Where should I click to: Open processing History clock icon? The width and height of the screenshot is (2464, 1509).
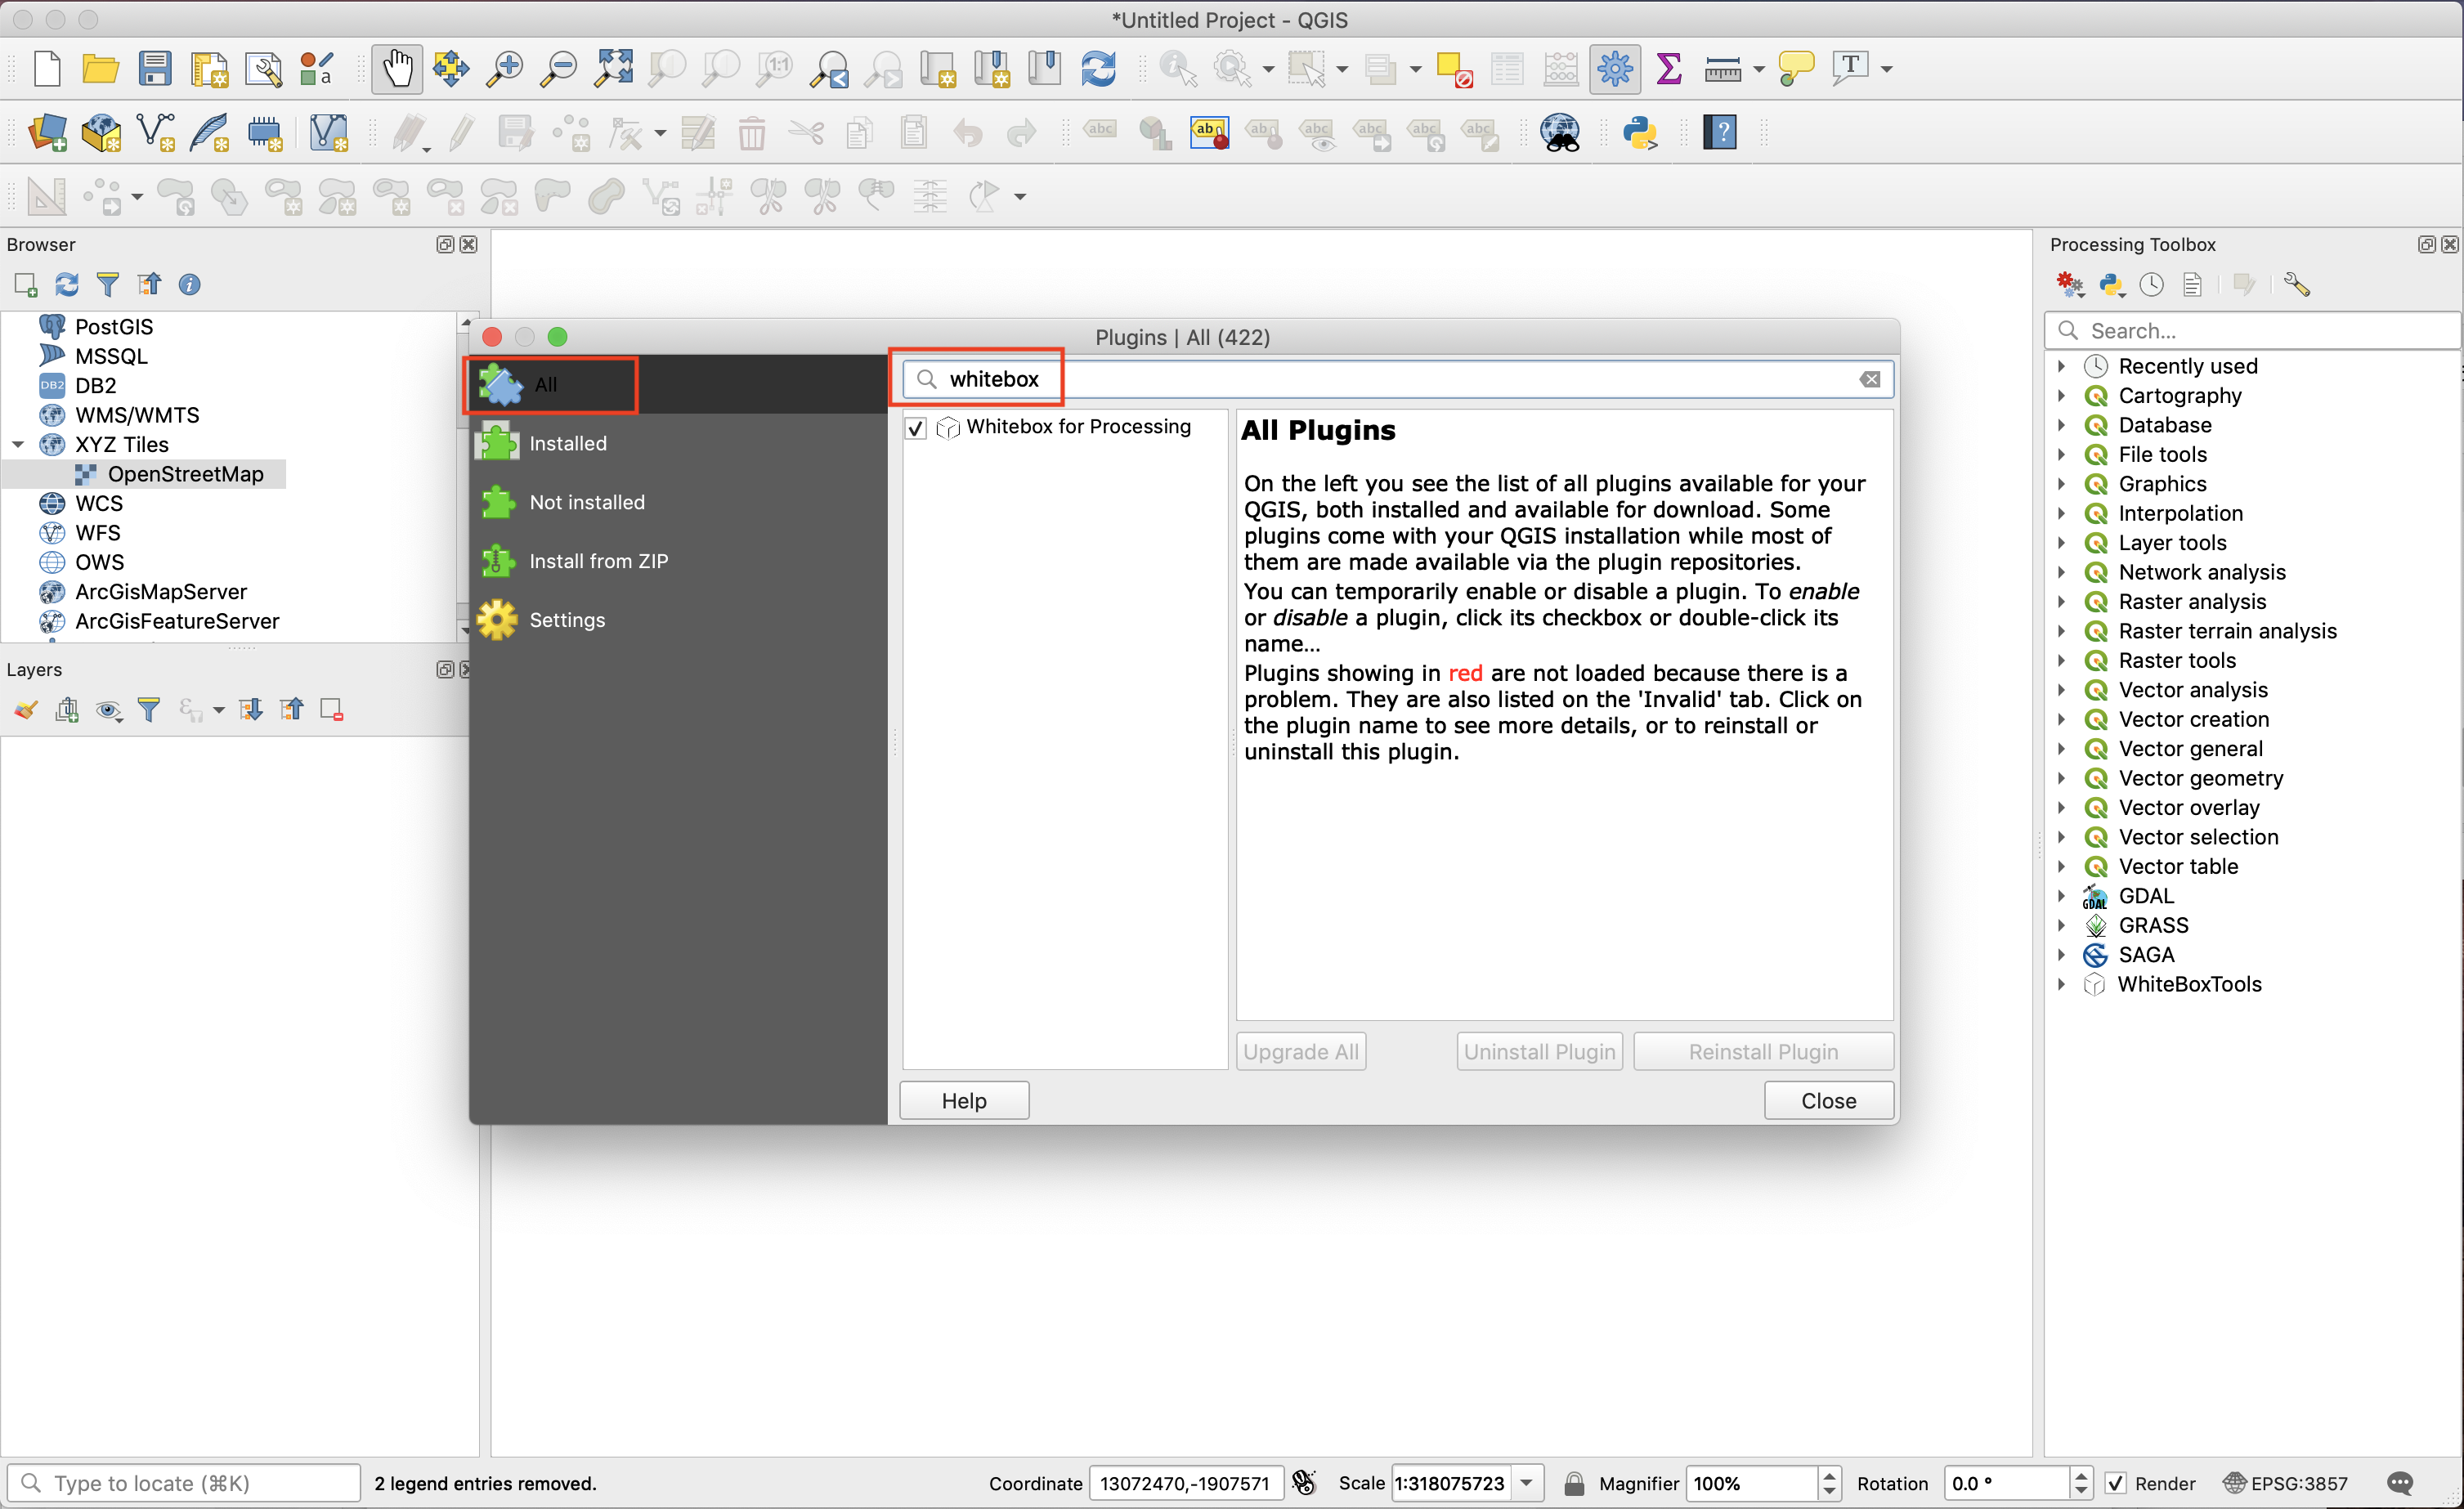(2152, 285)
